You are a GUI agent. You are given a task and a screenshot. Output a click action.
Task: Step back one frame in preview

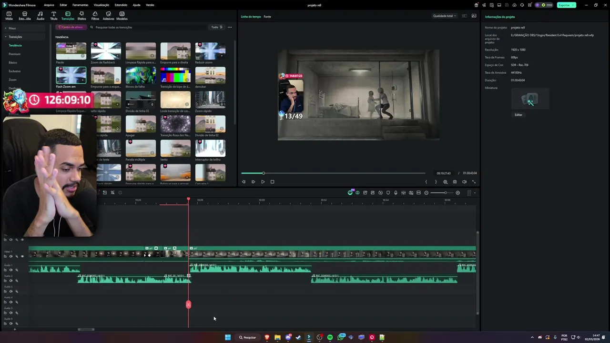coord(244,182)
